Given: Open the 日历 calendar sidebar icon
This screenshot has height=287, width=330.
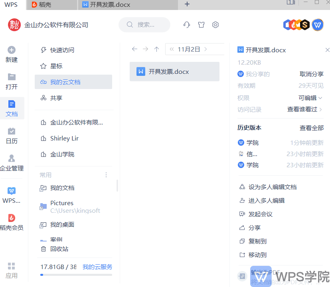Looking at the screenshot, I should 12,131.
